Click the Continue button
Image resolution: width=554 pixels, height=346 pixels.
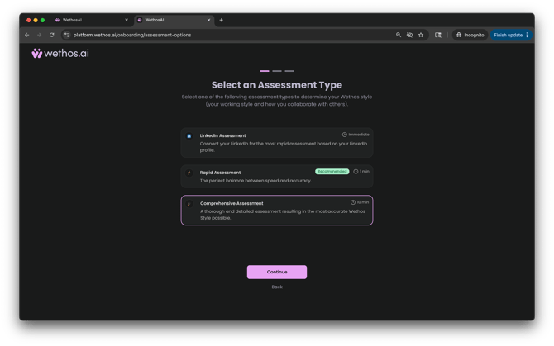pyautogui.click(x=277, y=272)
